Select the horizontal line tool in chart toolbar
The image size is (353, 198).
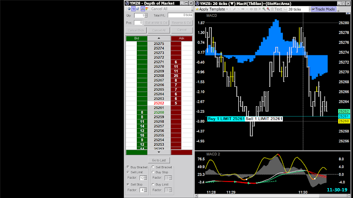[247, 9]
